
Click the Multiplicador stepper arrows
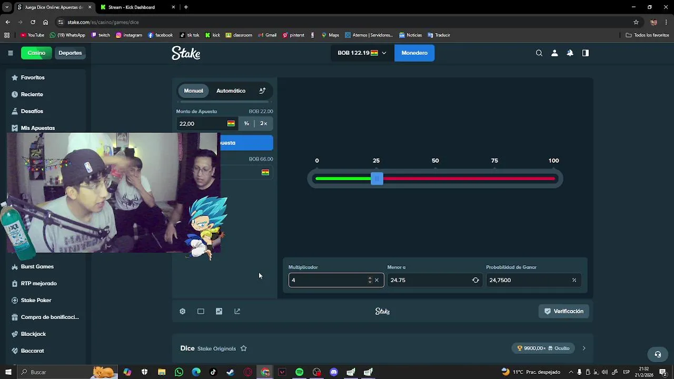(370, 280)
